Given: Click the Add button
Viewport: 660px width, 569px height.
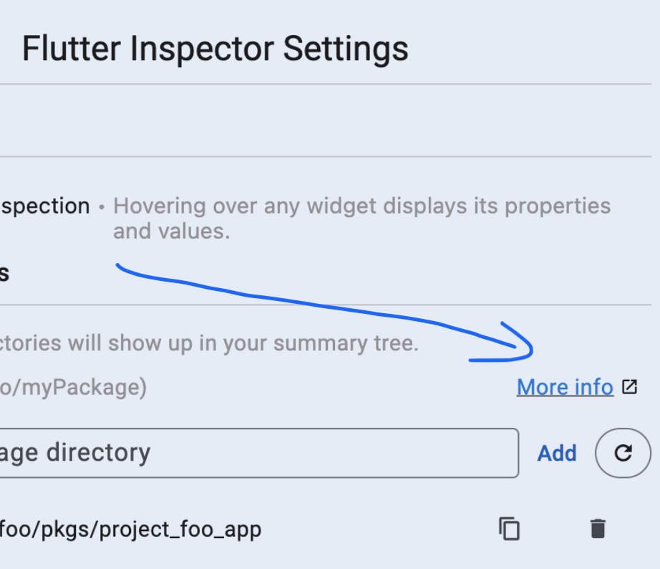Looking at the screenshot, I should point(557,453).
